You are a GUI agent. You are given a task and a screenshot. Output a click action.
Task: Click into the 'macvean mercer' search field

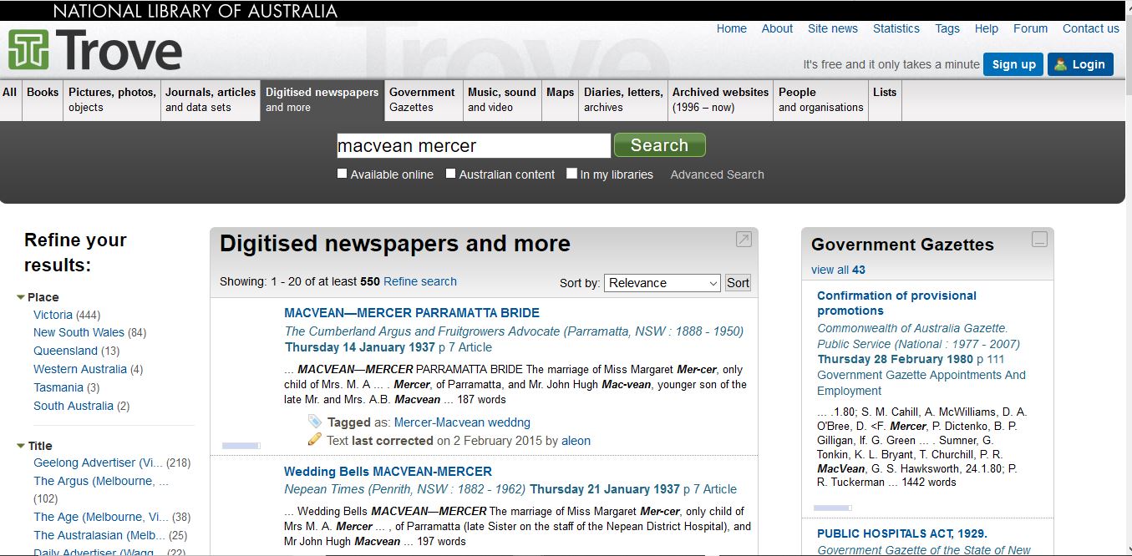(473, 146)
